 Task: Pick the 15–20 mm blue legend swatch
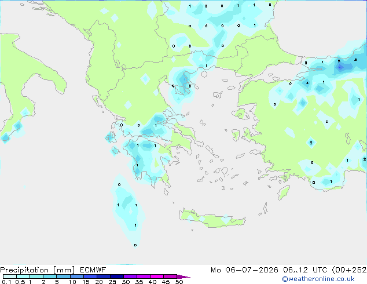90,276
